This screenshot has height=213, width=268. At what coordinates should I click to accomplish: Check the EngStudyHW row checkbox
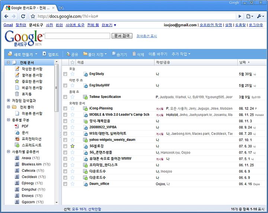[x=65, y=86]
